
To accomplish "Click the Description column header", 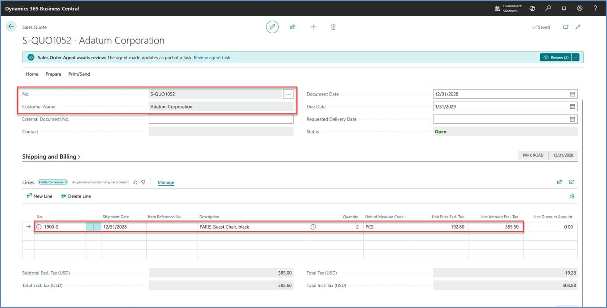I will (209, 217).
